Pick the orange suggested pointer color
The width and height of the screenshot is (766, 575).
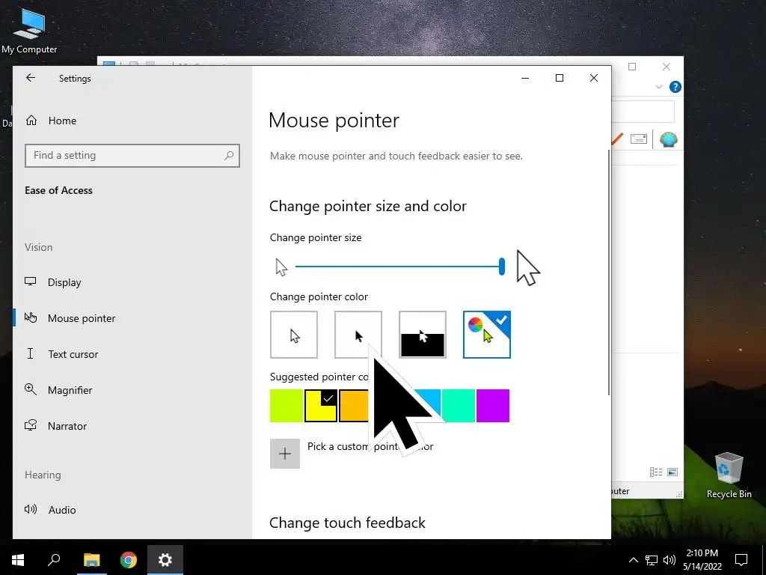(354, 406)
